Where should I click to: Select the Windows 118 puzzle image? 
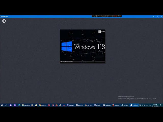coord(83,46)
